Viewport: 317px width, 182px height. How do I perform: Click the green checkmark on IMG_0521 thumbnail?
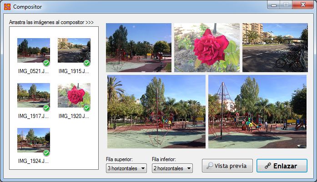pyautogui.click(x=46, y=64)
